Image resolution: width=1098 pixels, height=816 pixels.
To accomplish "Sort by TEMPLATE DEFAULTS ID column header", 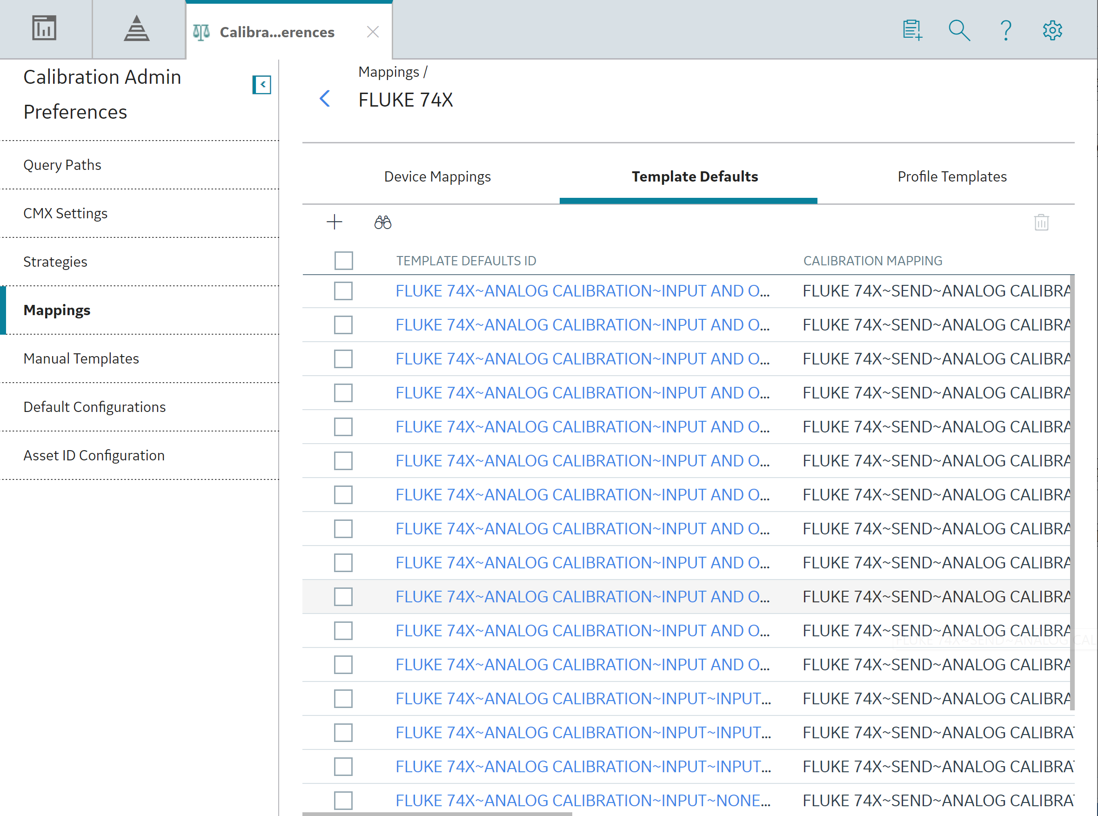I will tap(466, 261).
